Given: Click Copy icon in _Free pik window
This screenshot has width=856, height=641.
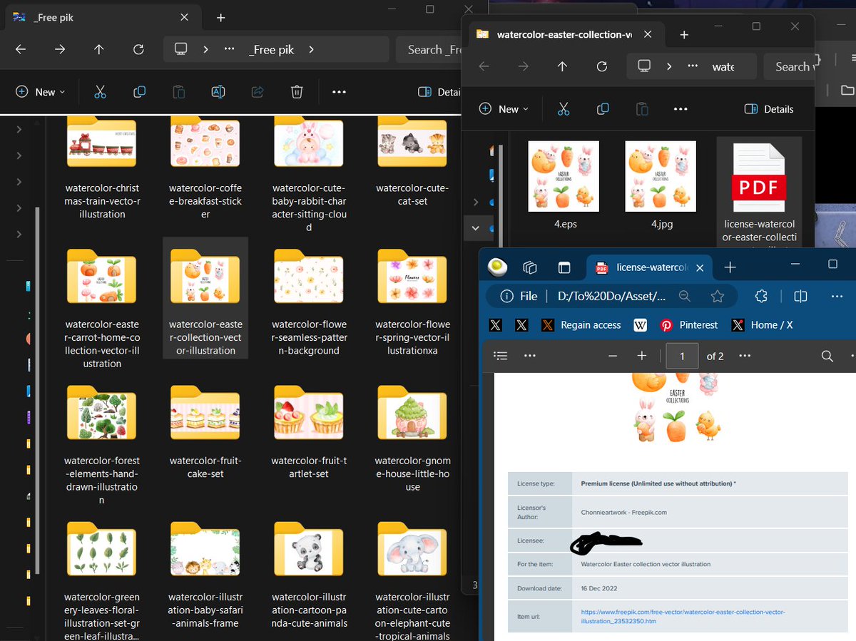Looking at the screenshot, I should click(x=140, y=92).
